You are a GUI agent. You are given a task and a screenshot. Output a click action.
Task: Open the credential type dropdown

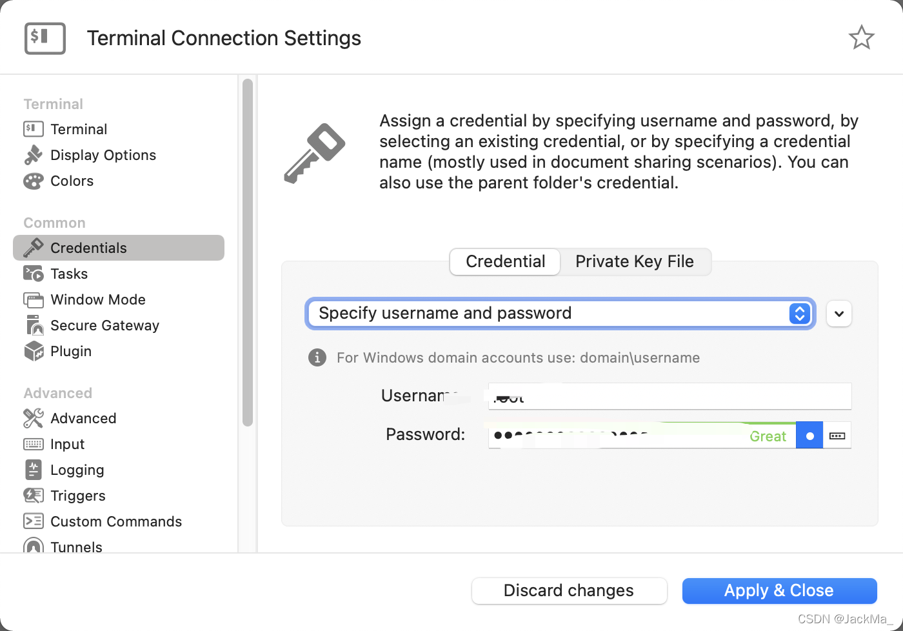tap(560, 314)
